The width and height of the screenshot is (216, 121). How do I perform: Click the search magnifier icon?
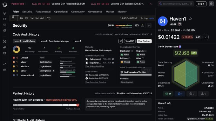tap(160, 4)
